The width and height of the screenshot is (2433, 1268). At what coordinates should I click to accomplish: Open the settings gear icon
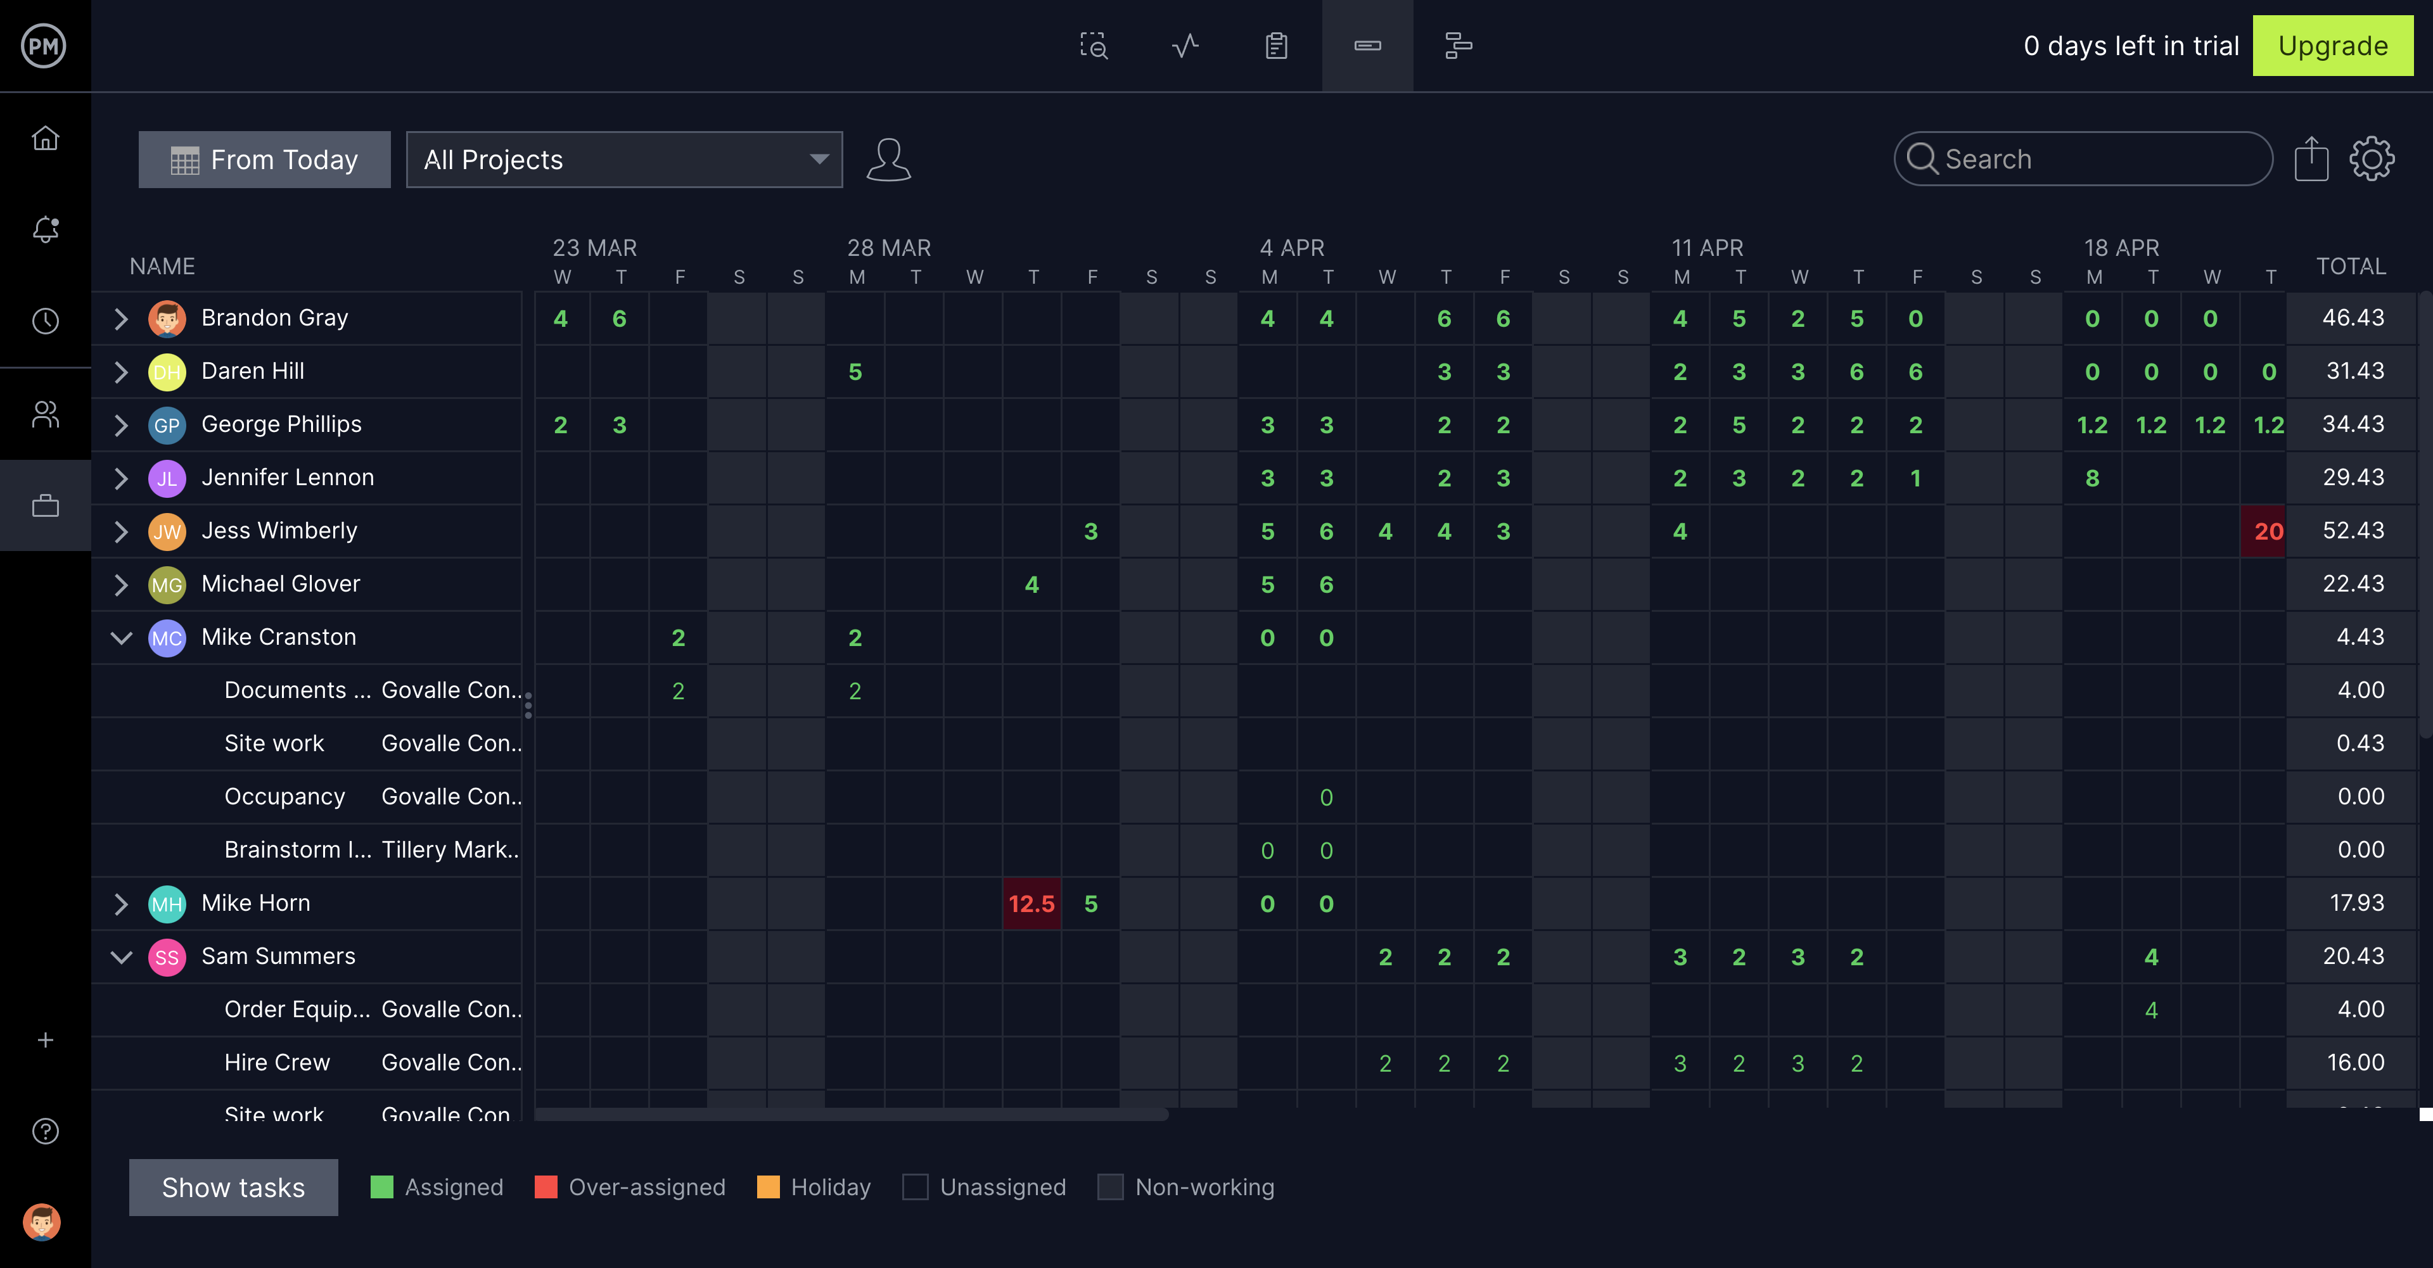coord(2372,158)
